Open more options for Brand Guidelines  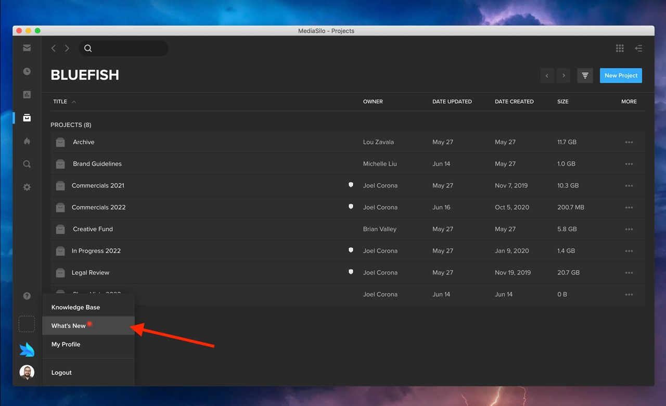pos(629,164)
